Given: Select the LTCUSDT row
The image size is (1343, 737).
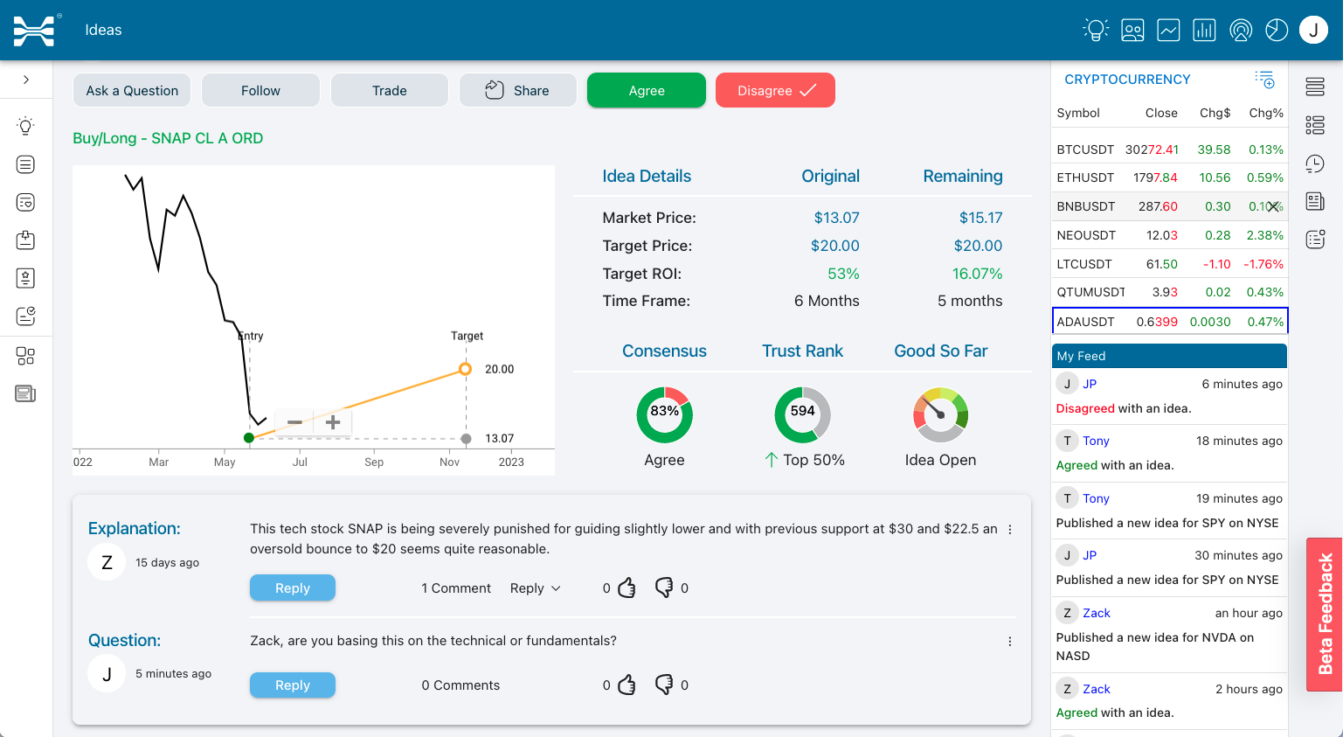Looking at the screenshot, I should pos(1170,264).
